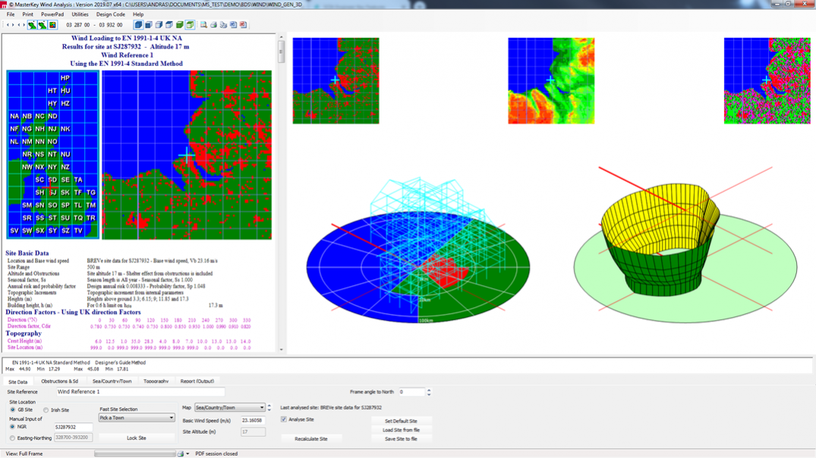Click the printer icon in status bar

(x=181, y=453)
